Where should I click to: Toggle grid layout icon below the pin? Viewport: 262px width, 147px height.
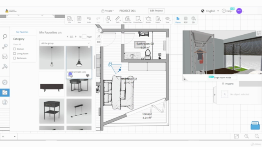[99, 42]
